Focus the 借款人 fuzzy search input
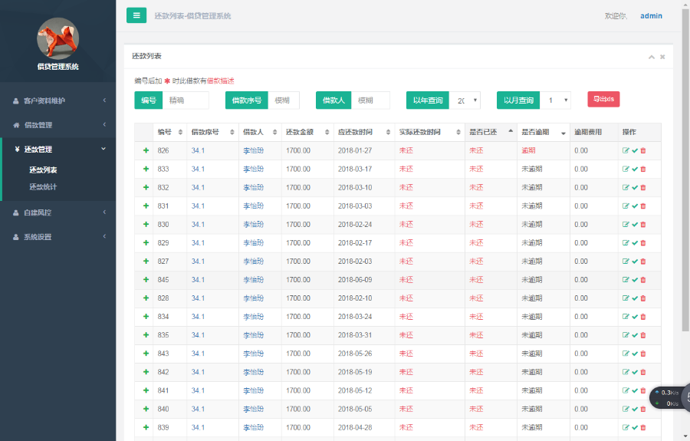 click(370, 100)
